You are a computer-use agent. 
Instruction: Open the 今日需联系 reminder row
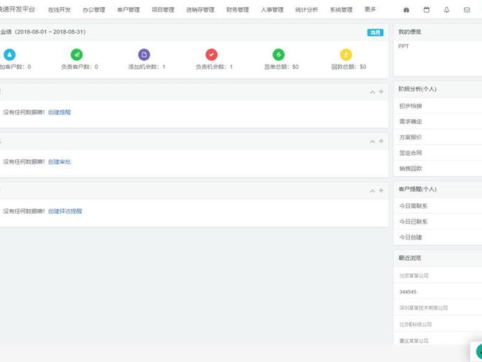[x=438, y=206]
